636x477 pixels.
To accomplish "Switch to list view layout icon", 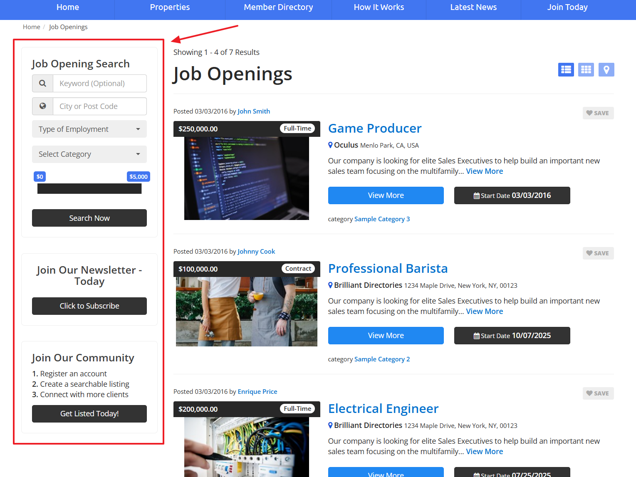I will coord(566,69).
